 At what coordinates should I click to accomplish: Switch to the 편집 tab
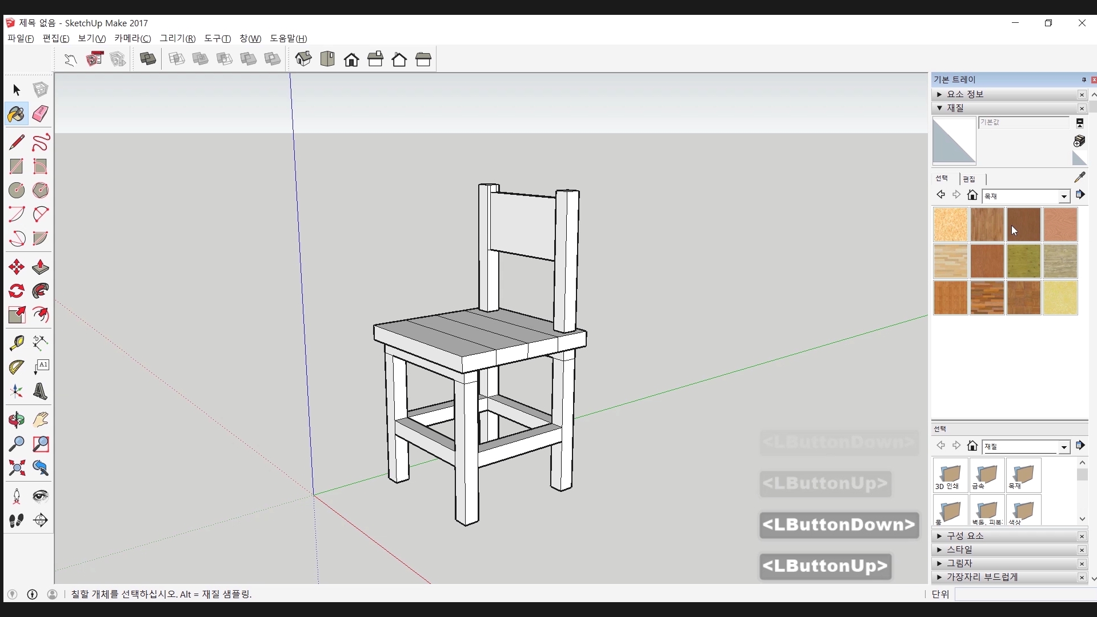click(969, 179)
